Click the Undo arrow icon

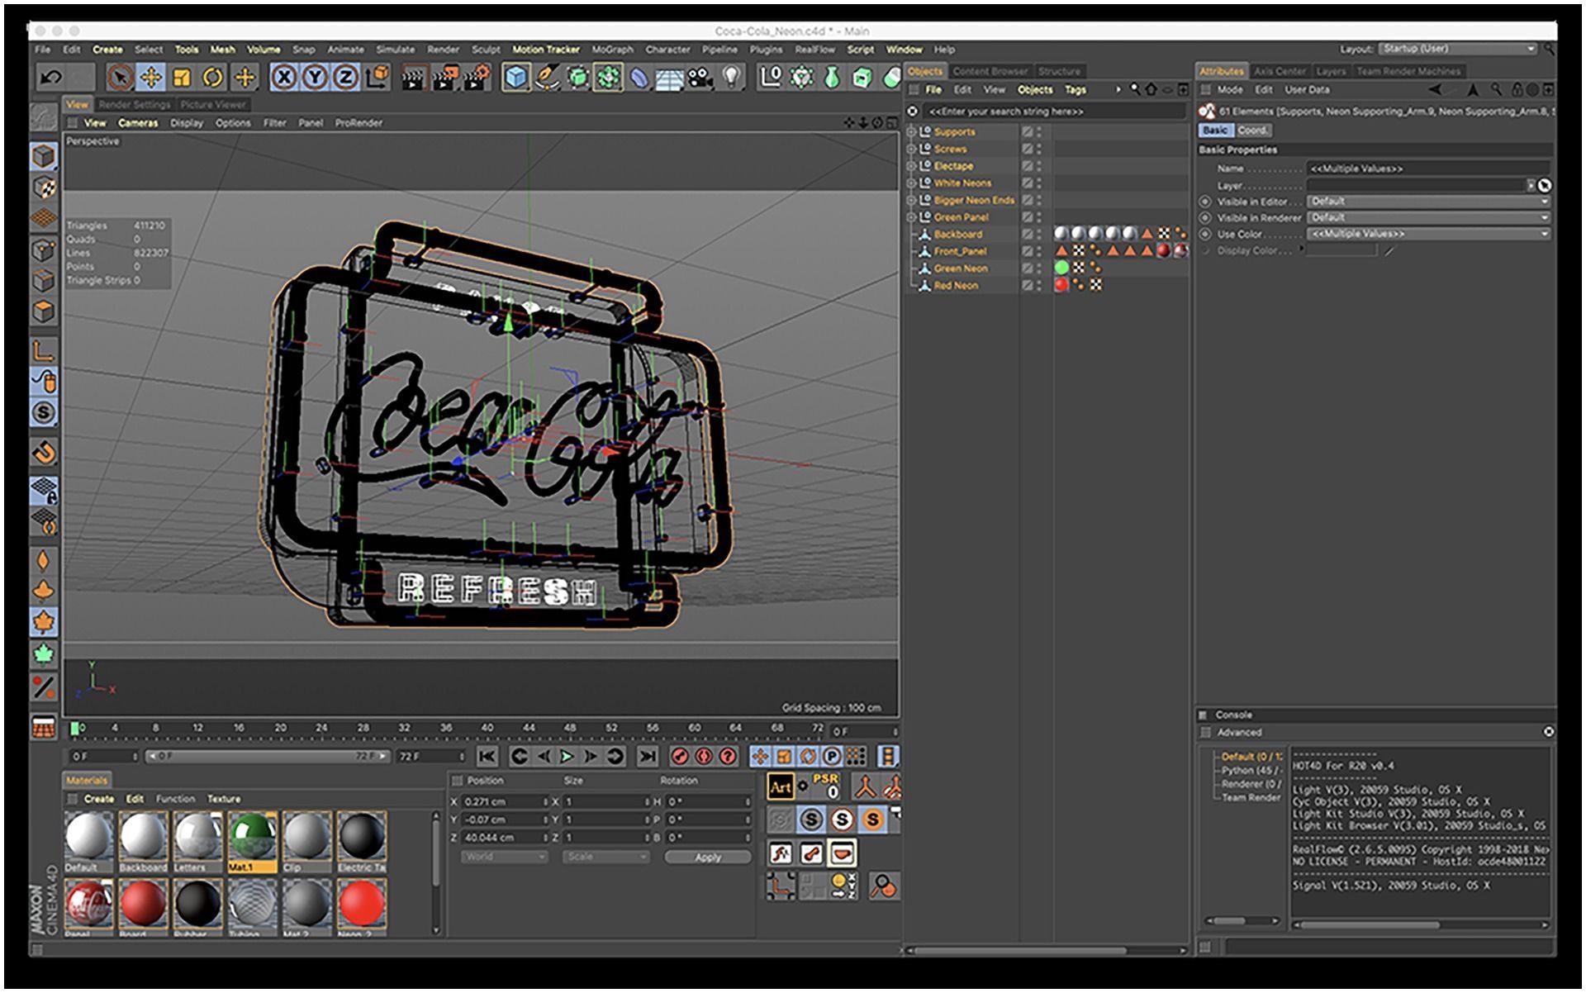pyautogui.click(x=50, y=78)
